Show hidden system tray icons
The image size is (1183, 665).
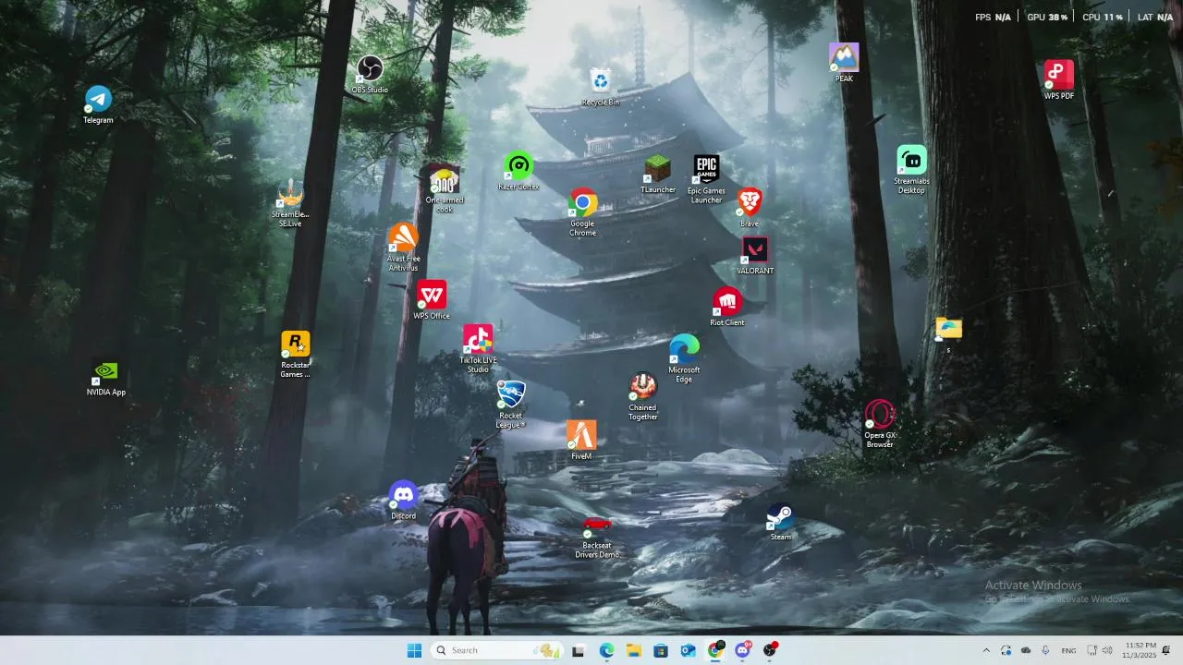click(x=985, y=650)
